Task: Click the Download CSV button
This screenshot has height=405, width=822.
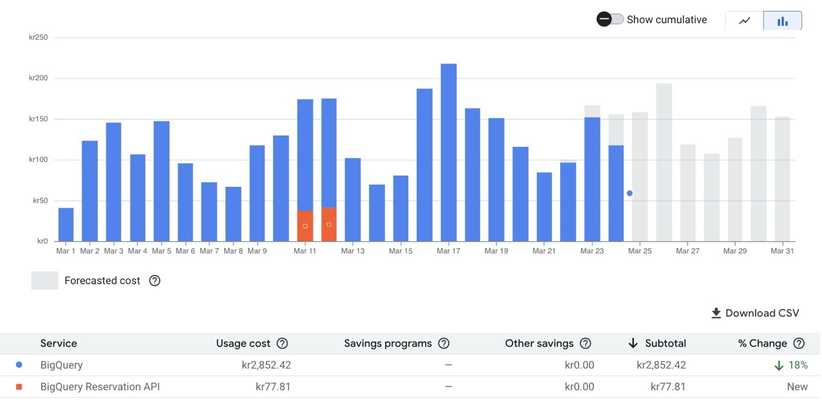Action: (x=755, y=313)
